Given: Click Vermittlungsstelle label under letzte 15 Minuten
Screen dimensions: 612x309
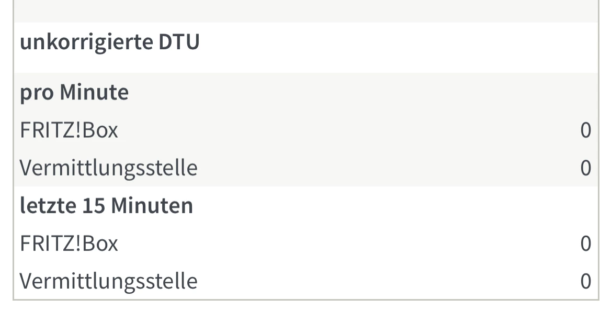Looking at the screenshot, I should 108,281.
